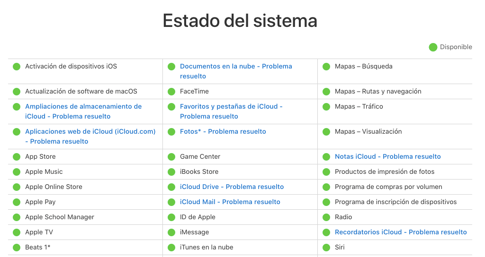Click the status indicator for Apple Pay
This screenshot has height=257, width=485.
[17, 202]
